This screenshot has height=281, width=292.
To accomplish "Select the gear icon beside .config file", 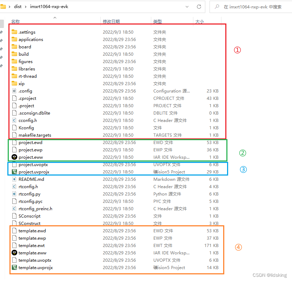I will pyautogui.click(x=14, y=91).
